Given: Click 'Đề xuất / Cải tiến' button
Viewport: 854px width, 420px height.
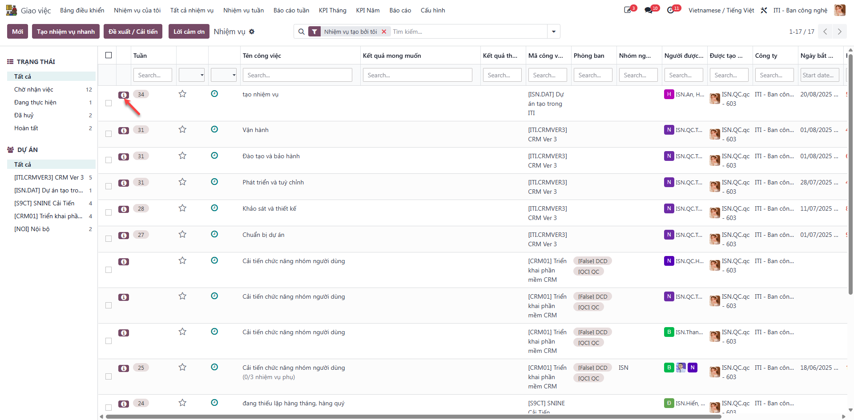Looking at the screenshot, I should pyautogui.click(x=133, y=32).
